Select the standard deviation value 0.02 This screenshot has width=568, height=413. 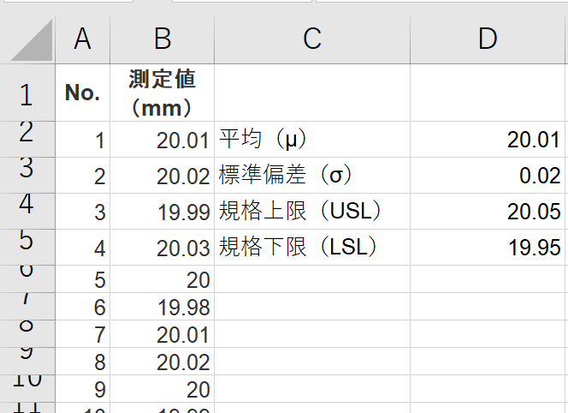[488, 176]
